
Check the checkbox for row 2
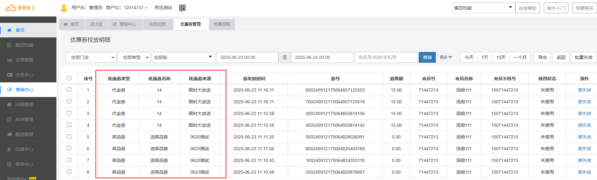click(69, 101)
